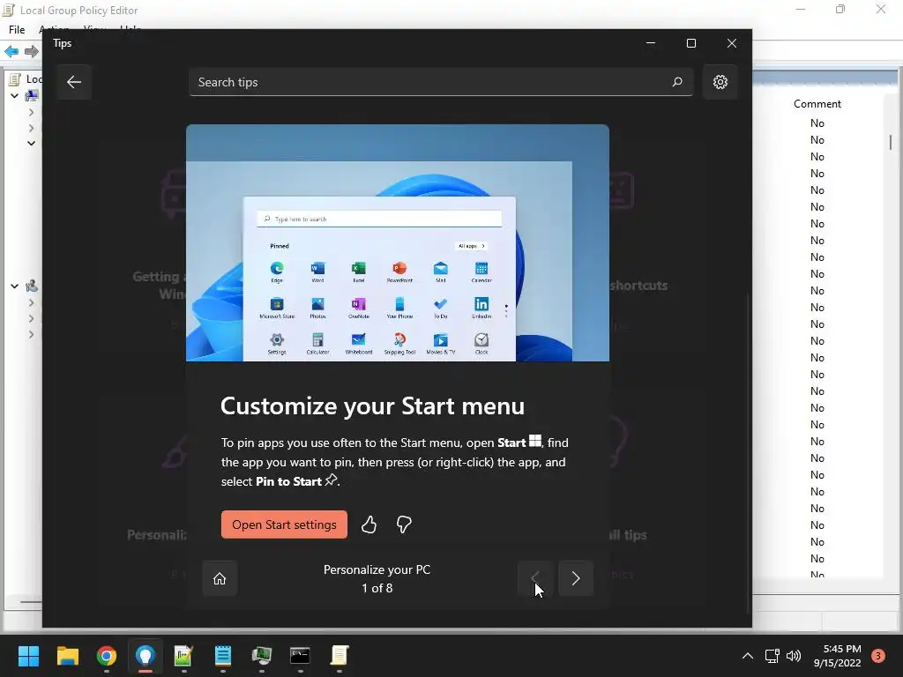Image resolution: width=903 pixels, height=677 pixels.
Task: Click Back arrow in Group Policy Editor toolbar
Action: tap(11, 52)
